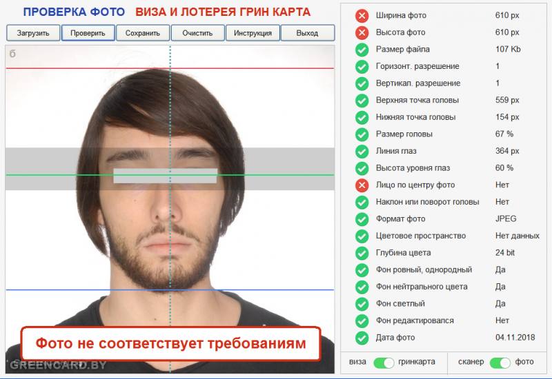Click the red cross next to Высота фото
Screen dimensions: 552x379
pyautogui.click(x=362, y=32)
